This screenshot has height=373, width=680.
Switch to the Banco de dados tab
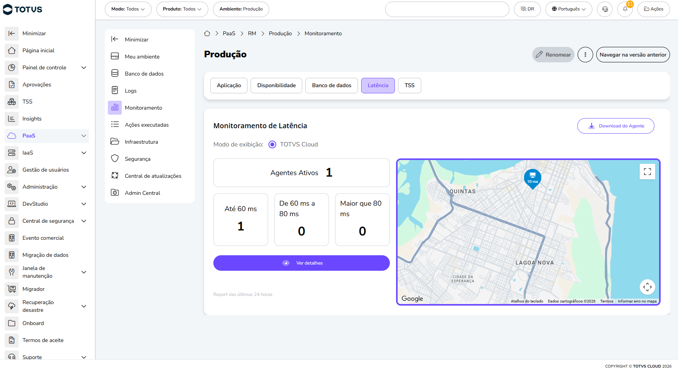[332, 86]
